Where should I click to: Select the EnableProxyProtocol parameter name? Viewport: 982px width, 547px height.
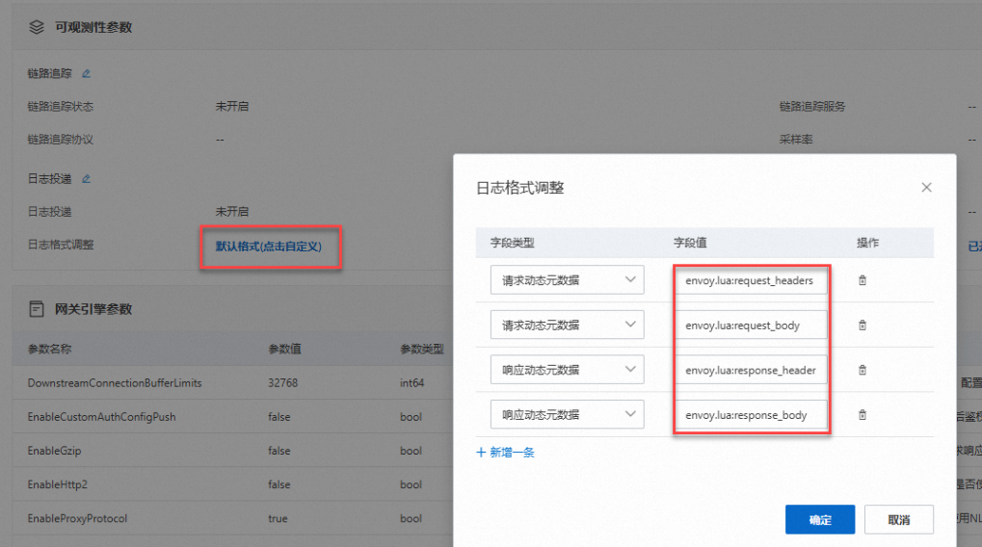point(77,518)
